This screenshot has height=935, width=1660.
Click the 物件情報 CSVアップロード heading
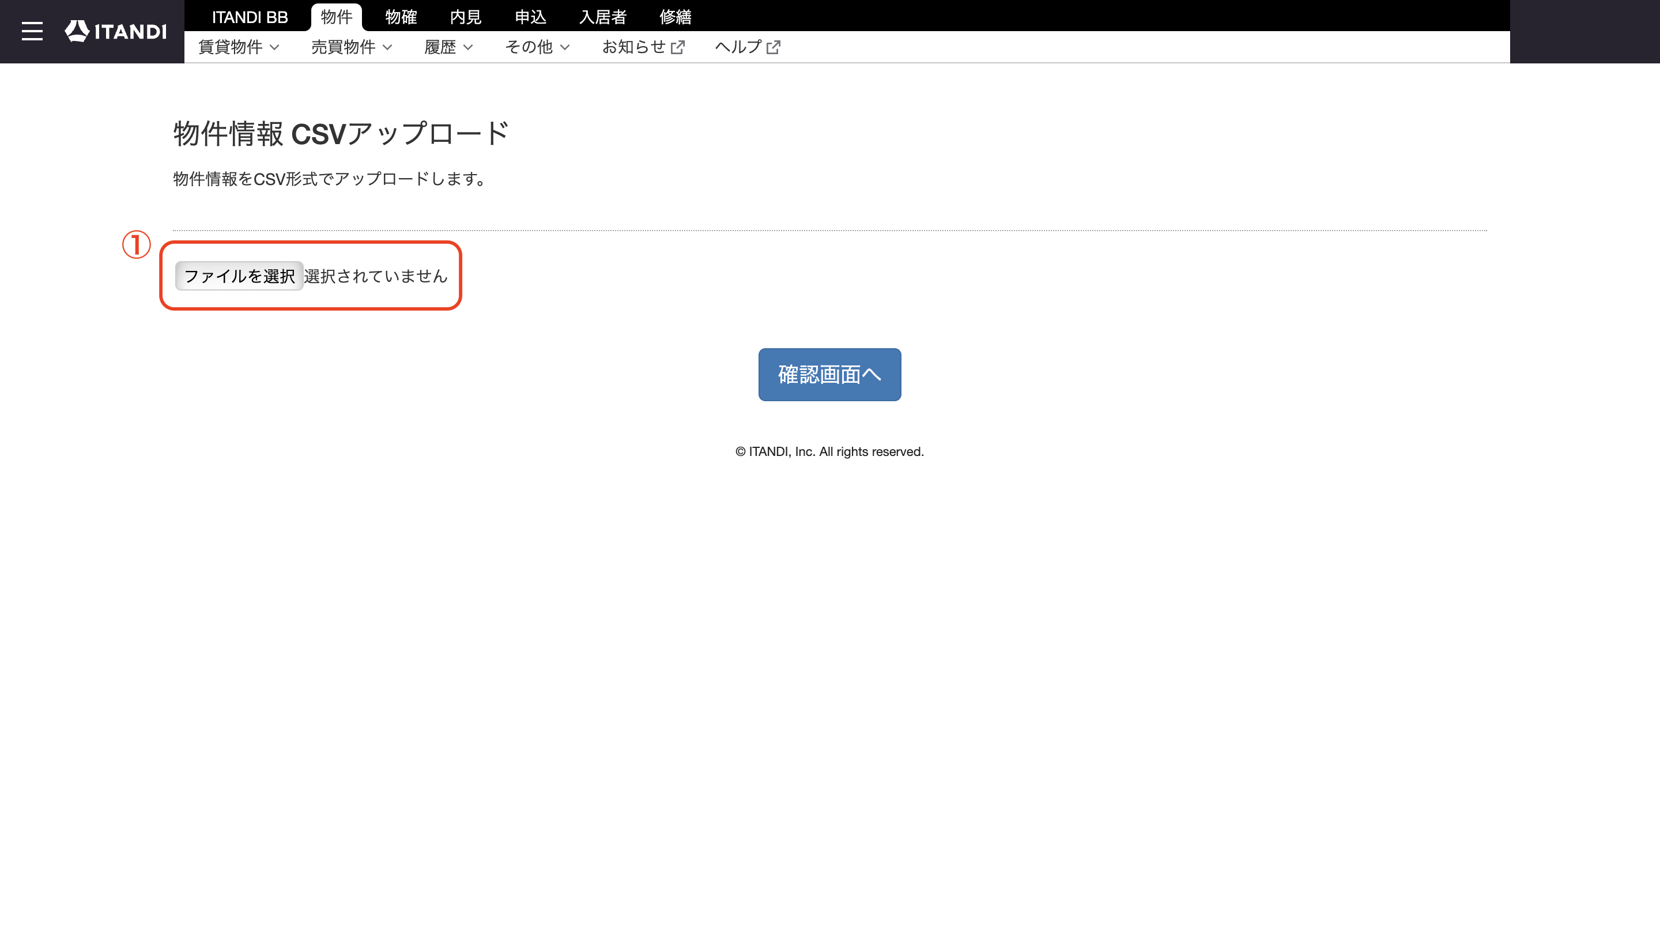click(x=341, y=134)
